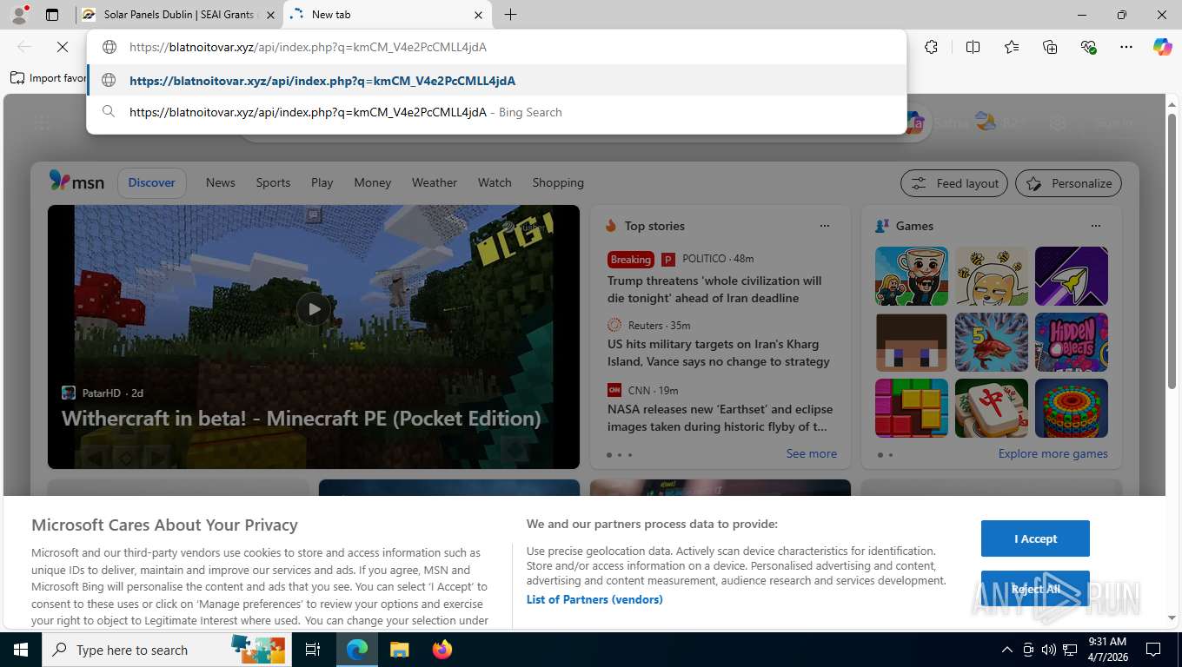
Task: Select the Bing Search suggestion row
Action: tap(497, 112)
